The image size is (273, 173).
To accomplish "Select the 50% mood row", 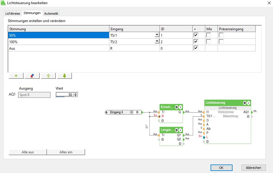I will [59, 35].
